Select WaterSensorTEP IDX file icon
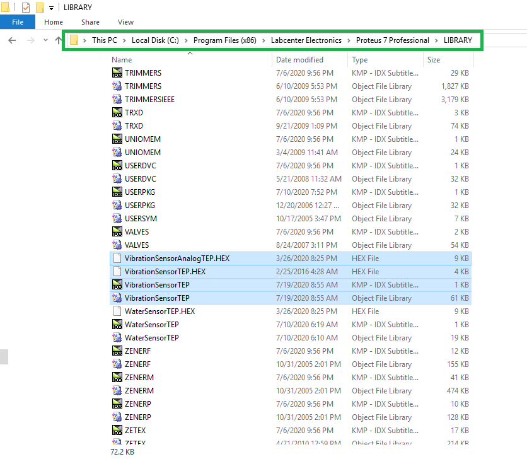 point(117,325)
